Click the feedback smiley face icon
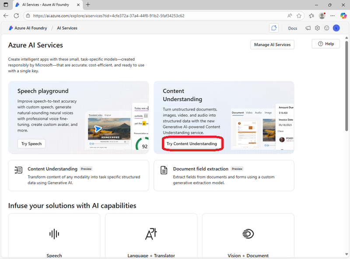This screenshot has width=350, height=259. (326, 28)
